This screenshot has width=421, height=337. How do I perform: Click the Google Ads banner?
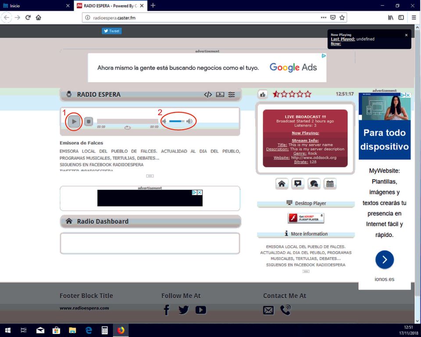207,68
